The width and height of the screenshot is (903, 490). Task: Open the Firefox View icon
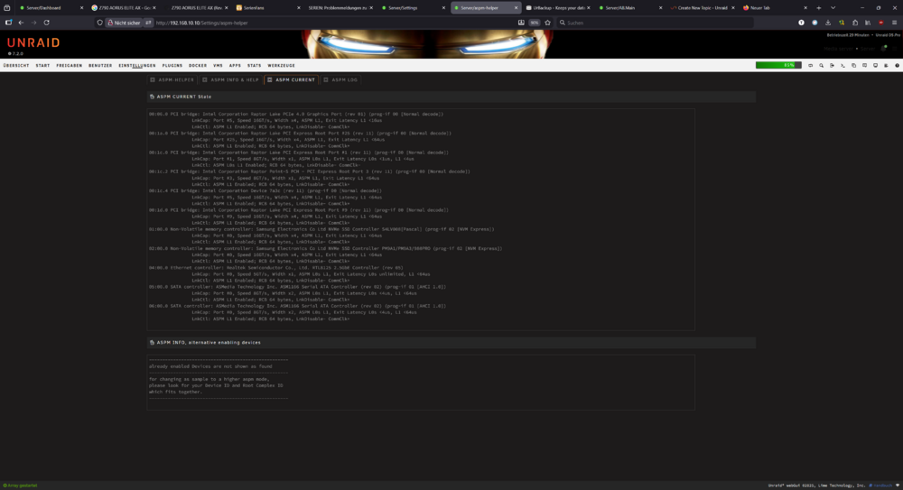pos(7,8)
